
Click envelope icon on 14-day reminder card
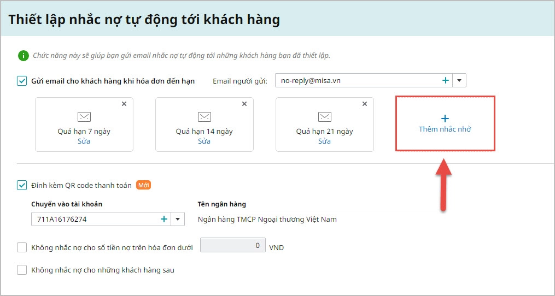tap(205, 117)
